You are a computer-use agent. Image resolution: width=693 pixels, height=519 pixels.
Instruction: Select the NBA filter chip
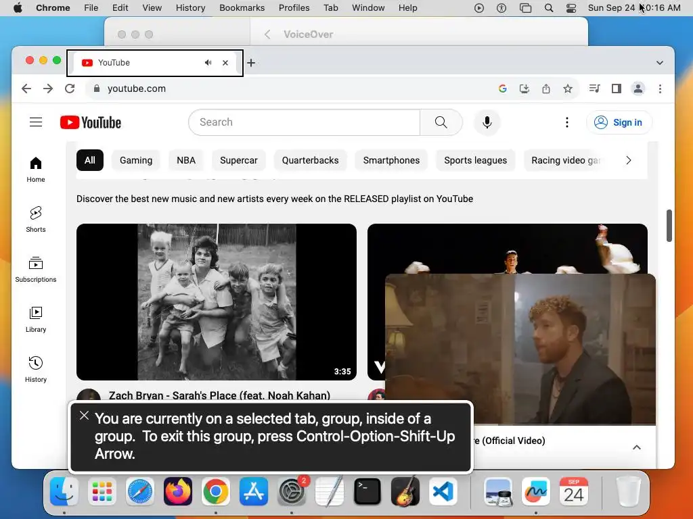(186, 160)
